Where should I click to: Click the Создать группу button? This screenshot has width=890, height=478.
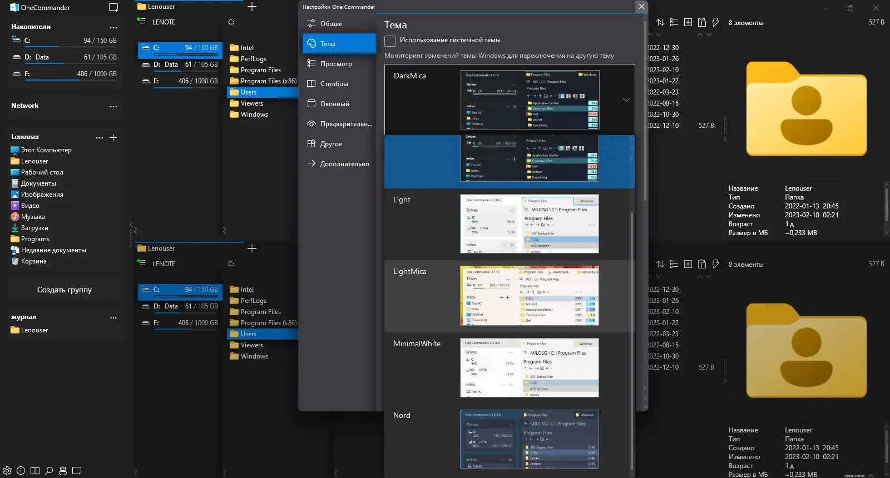(65, 290)
